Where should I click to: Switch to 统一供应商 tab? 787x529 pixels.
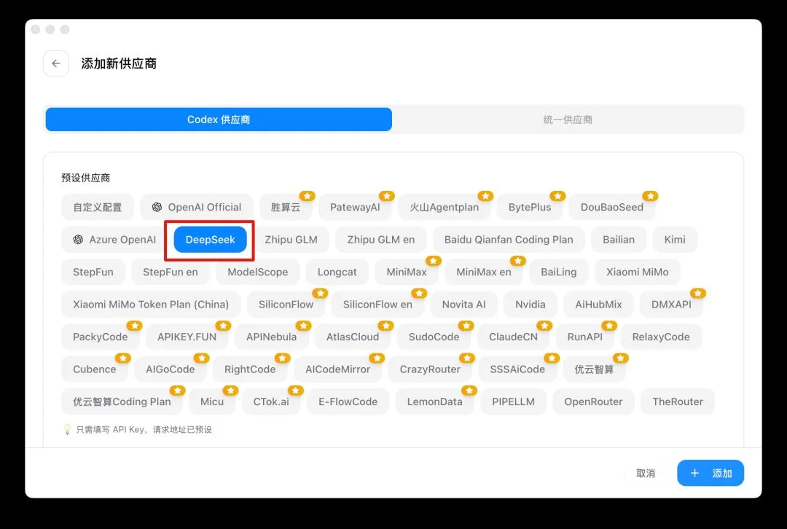point(567,119)
